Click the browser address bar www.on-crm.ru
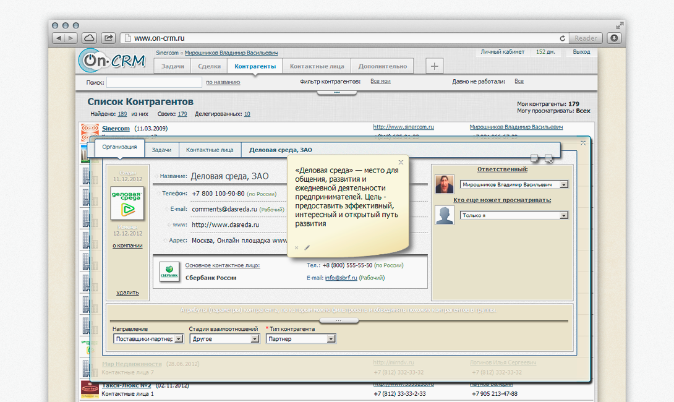The image size is (674, 402). (x=344, y=38)
